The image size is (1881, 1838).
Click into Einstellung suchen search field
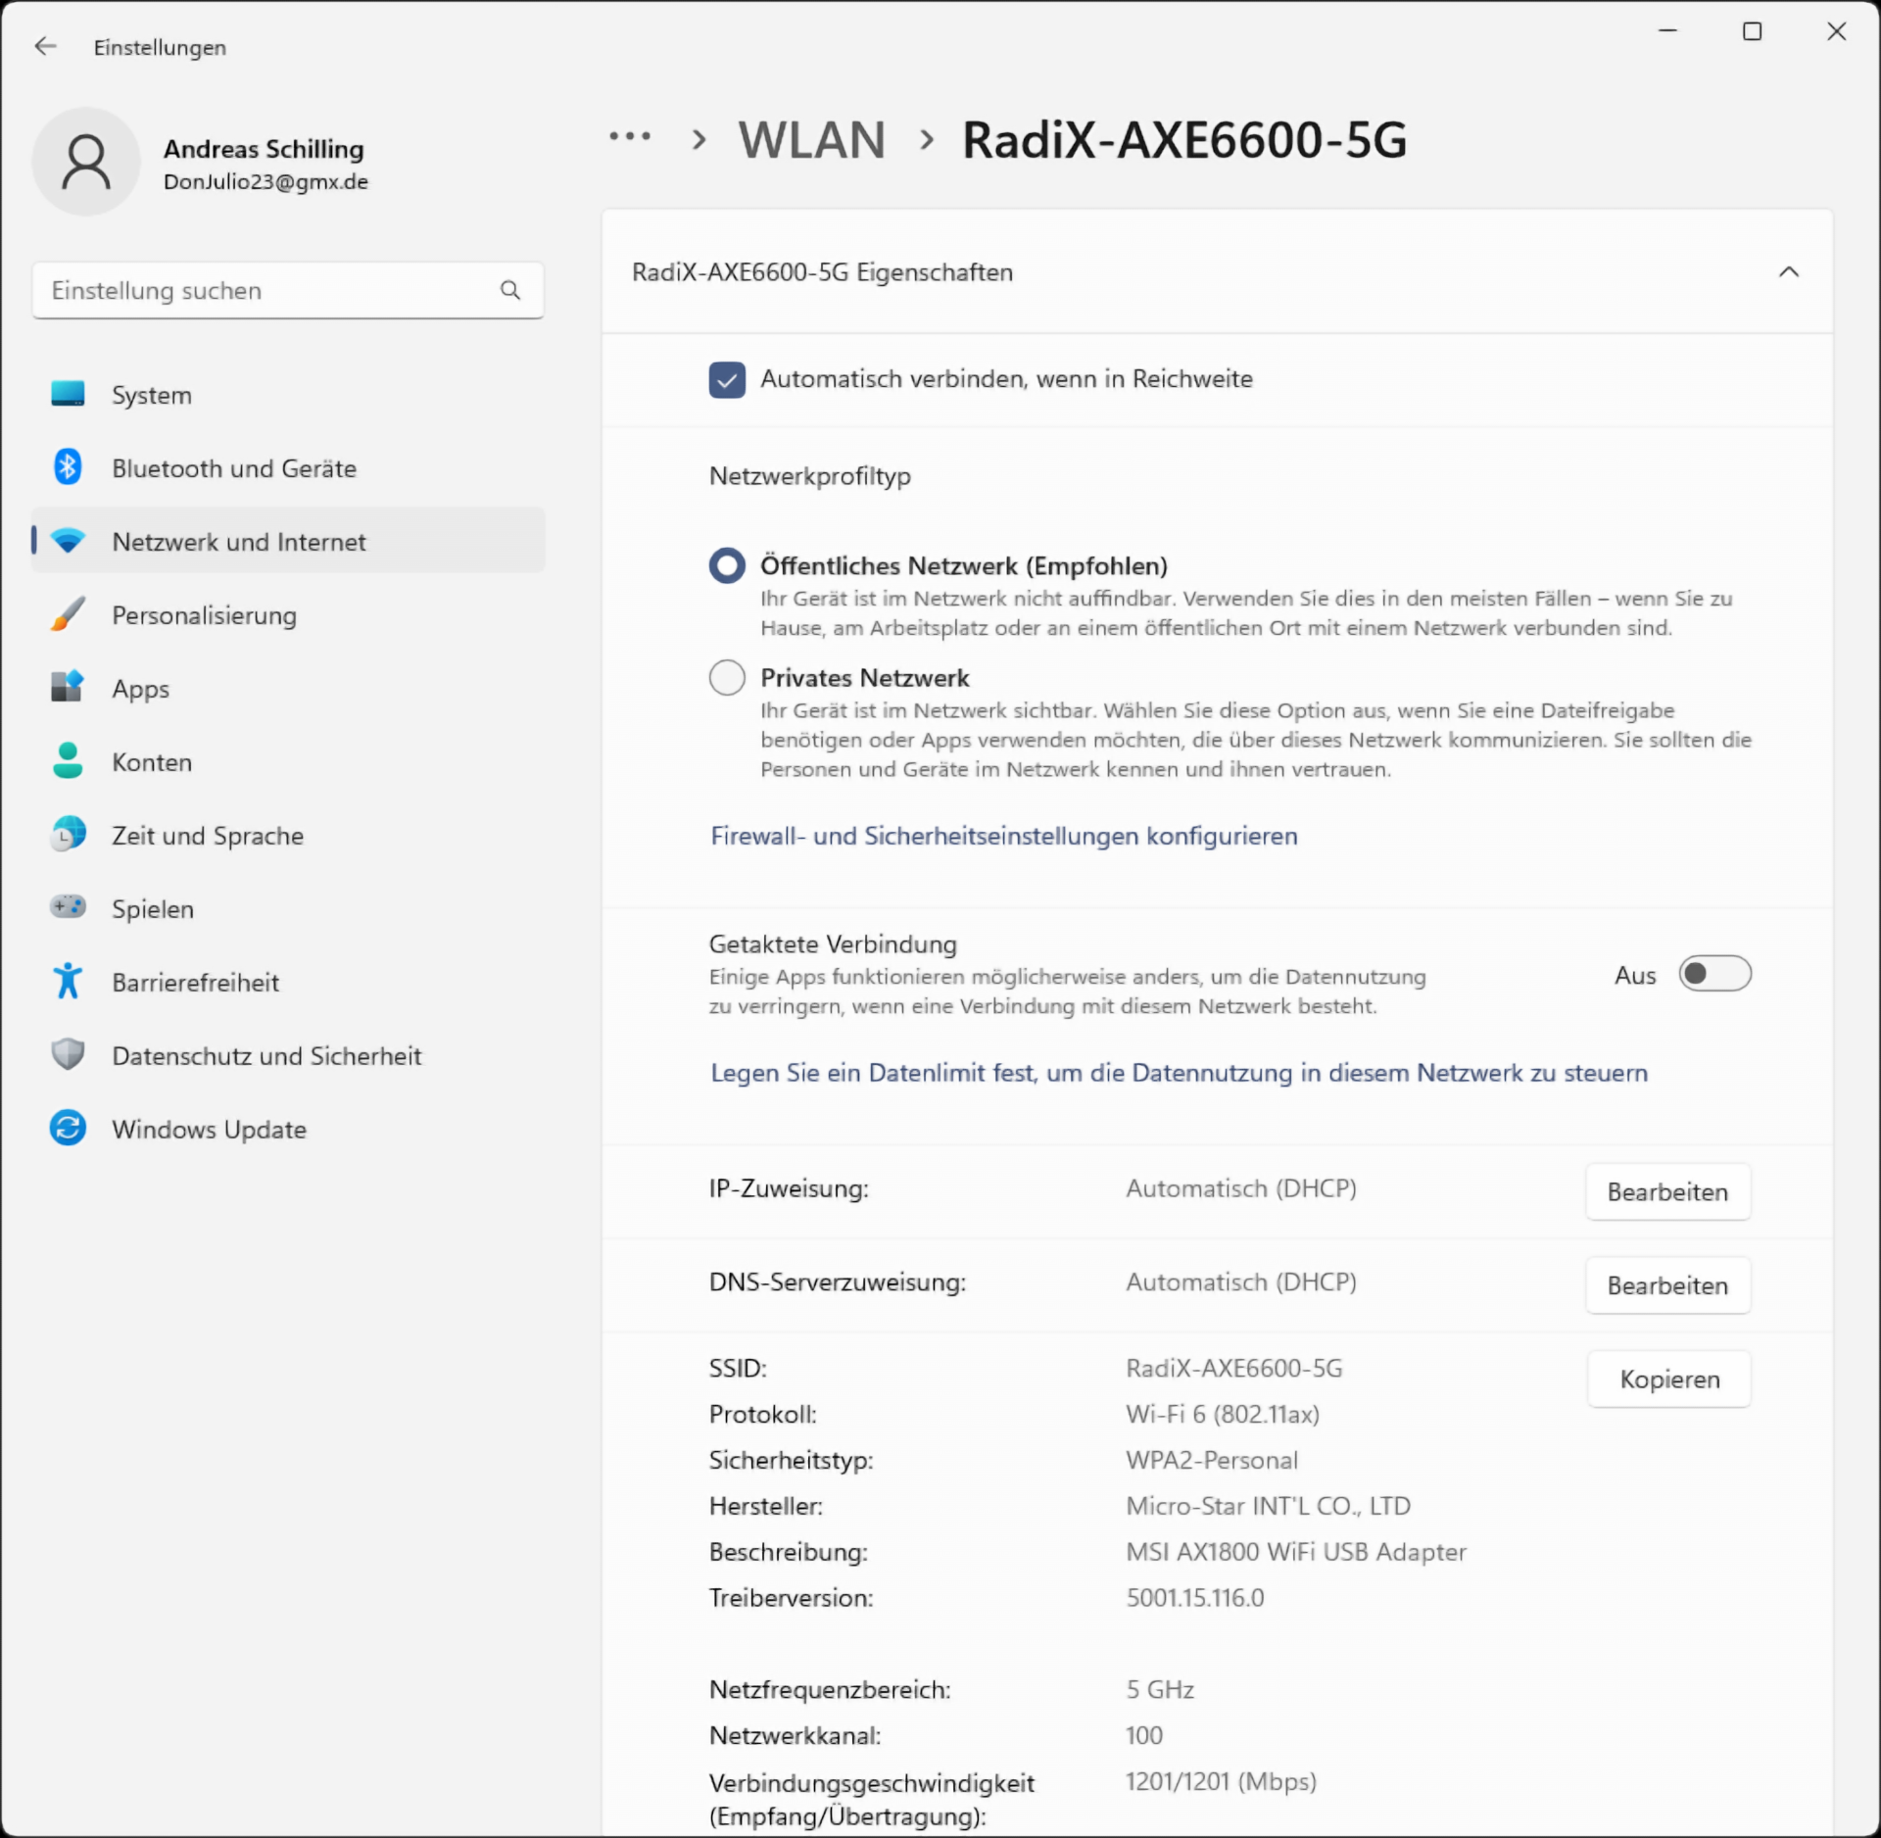click(288, 290)
